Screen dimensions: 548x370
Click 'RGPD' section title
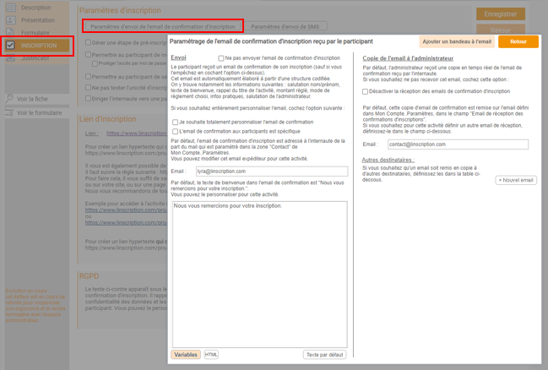pos(90,276)
